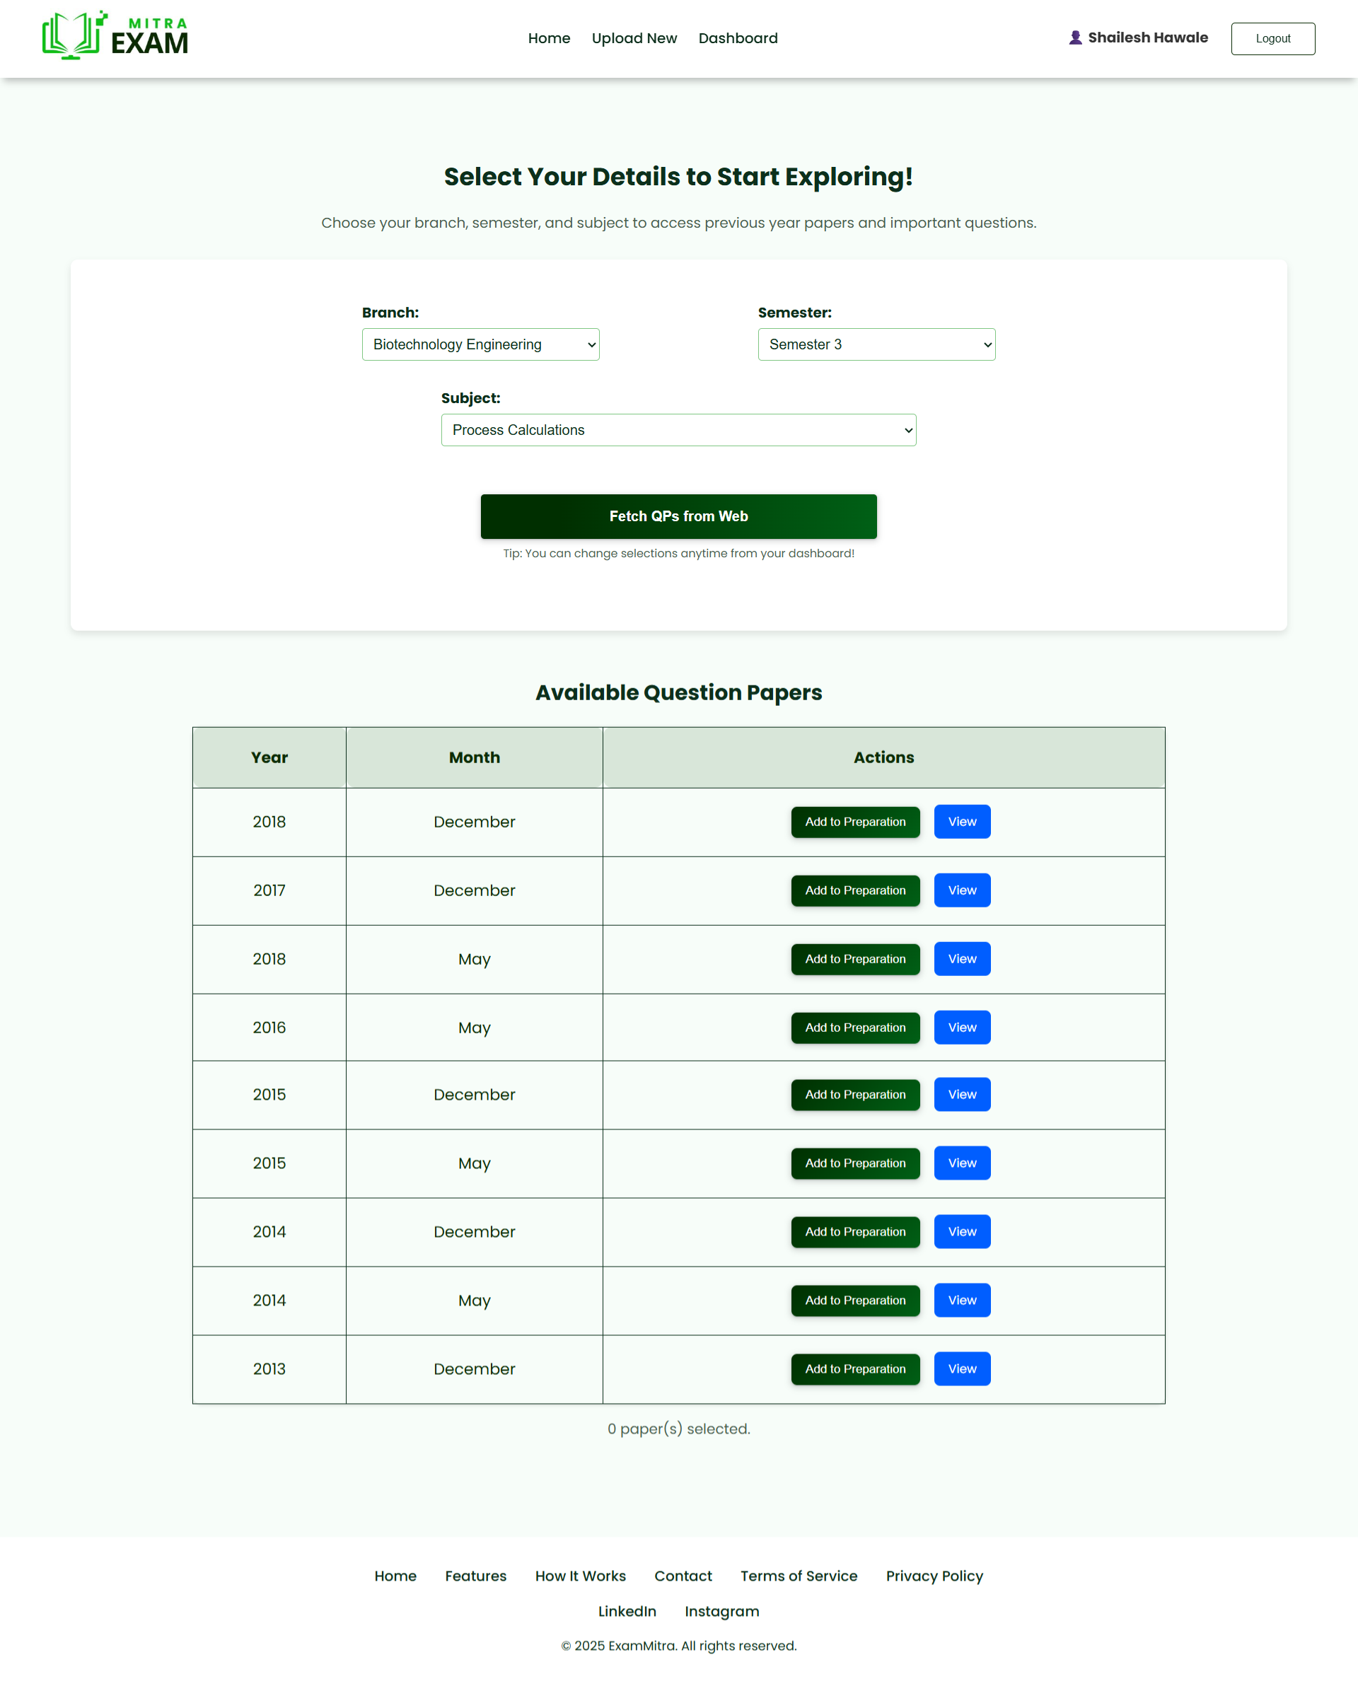This screenshot has width=1358, height=1698.
Task: Open the Branch dropdown
Action: pyautogui.click(x=480, y=344)
